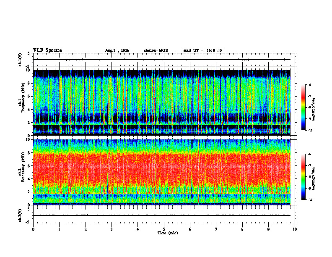Screen dimensions: 332x257
Task: Click the time axis tick label "2"
Action: click(x=86, y=229)
